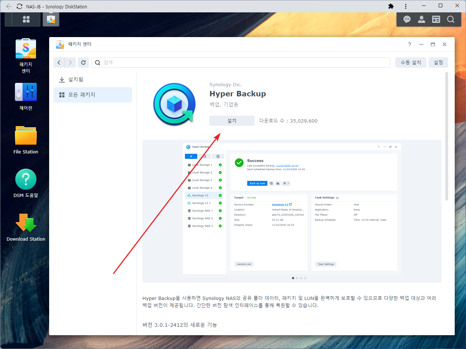Image resolution: width=466 pixels, height=349 pixels.
Task: Click the DSM search magnifier icon
Action: coord(451,19)
